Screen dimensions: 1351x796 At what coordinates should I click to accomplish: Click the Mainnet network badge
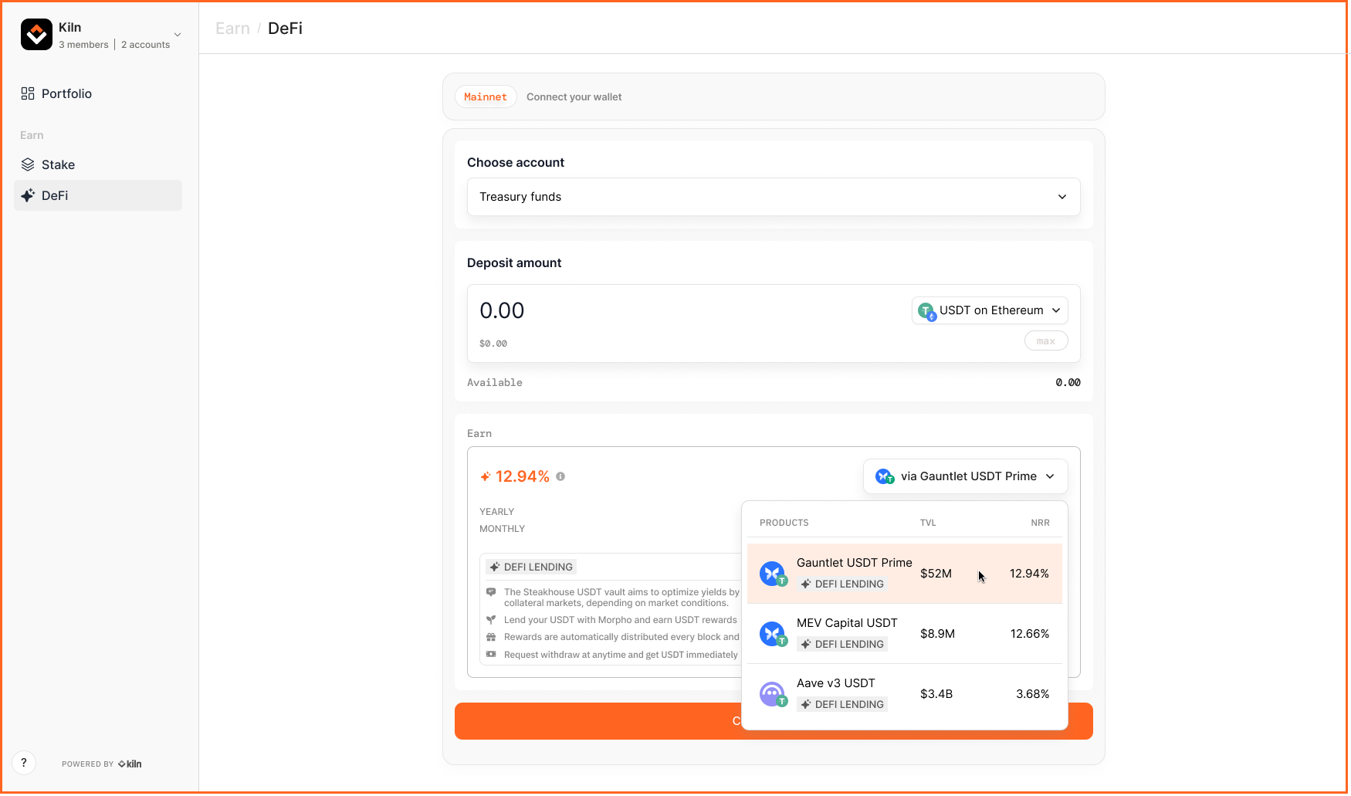pos(486,97)
